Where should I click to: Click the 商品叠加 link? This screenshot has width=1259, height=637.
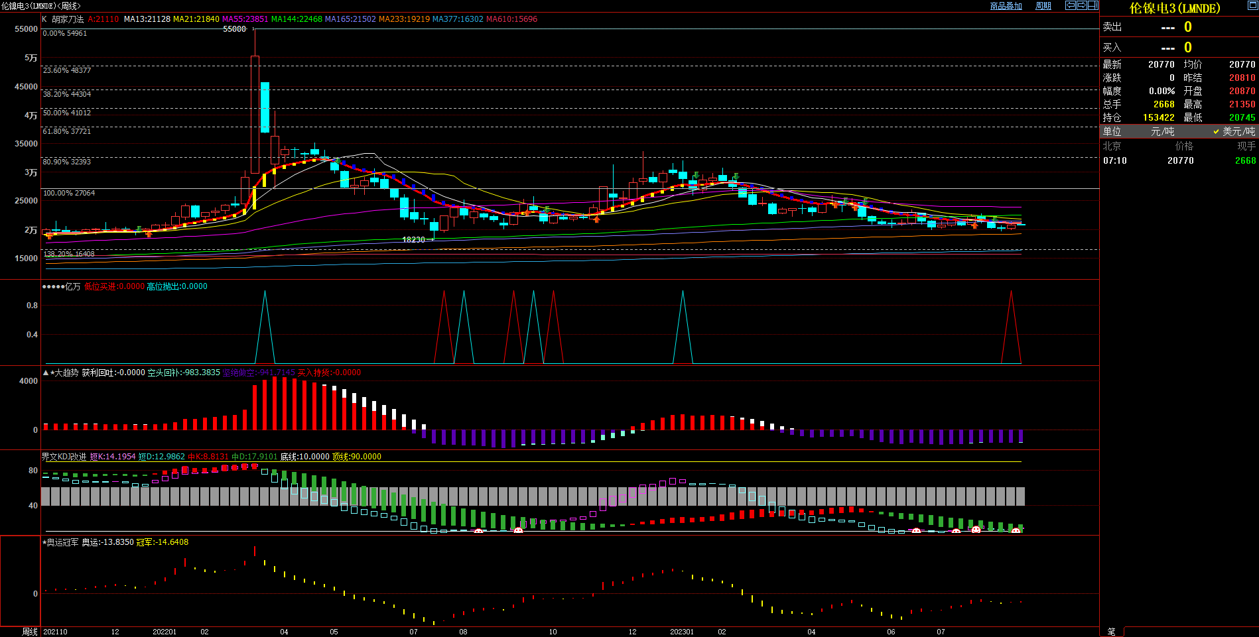(x=1006, y=6)
